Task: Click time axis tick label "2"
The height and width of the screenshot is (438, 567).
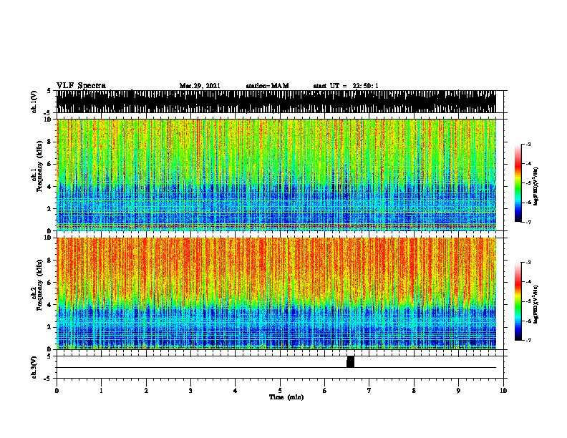Action: [146, 391]
